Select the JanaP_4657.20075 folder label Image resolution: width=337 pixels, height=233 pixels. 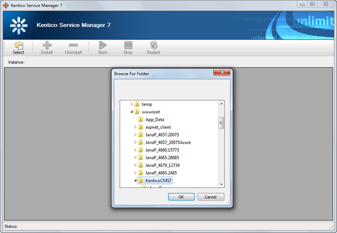point(162,135)
